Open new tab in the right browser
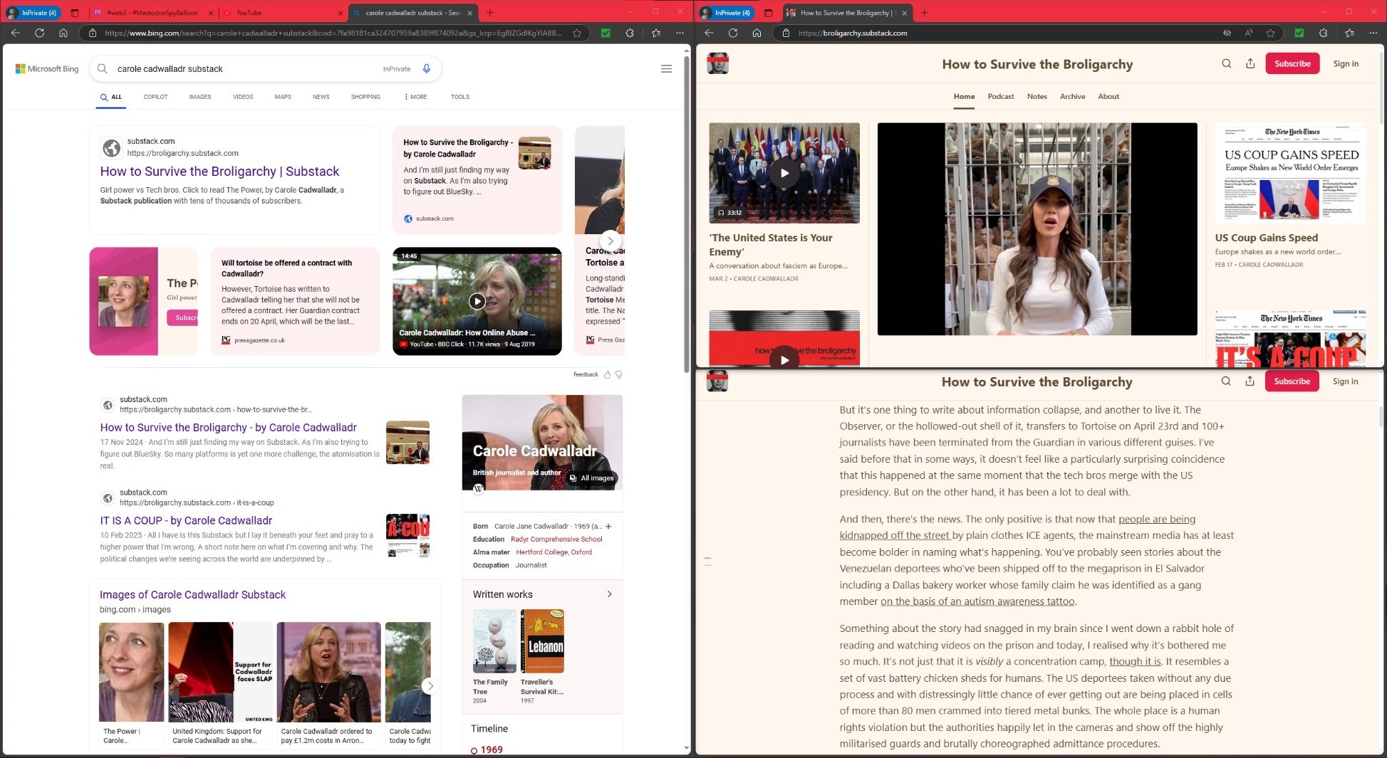This screenshot has width=1387, height=758. point(925,13)
